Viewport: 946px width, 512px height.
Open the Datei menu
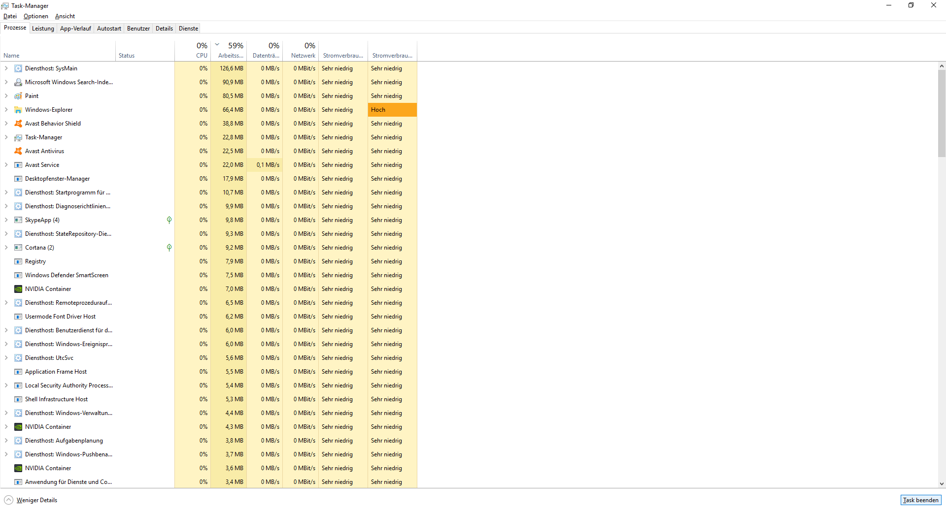[10, 16]
